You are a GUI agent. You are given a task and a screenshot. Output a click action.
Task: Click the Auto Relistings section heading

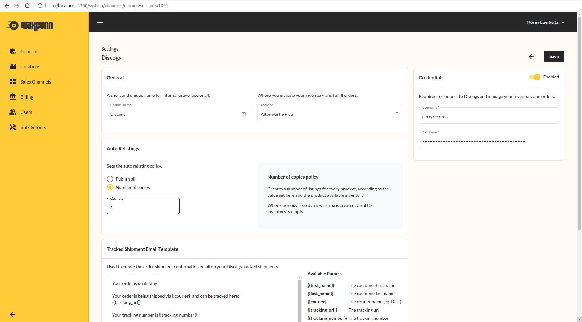[x=123, y=149]
